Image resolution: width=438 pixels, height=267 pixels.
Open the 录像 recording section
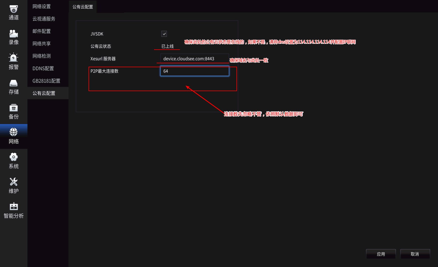pyautogui.click(x=14, y=37)
